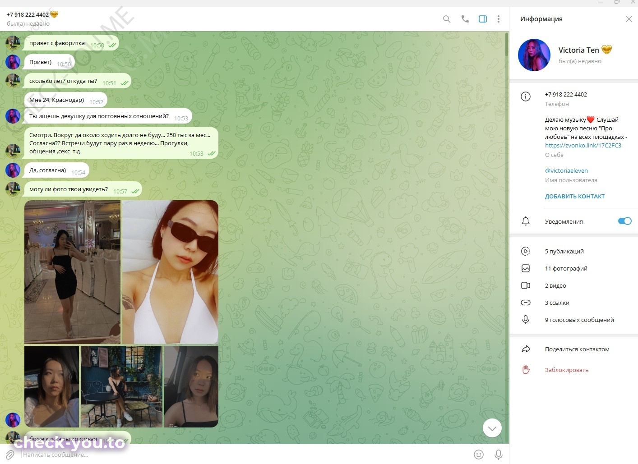This screenshot has width=638, height=464.
Task: Open mirror selfie photo in black dress
Action: tap(72, 272)
